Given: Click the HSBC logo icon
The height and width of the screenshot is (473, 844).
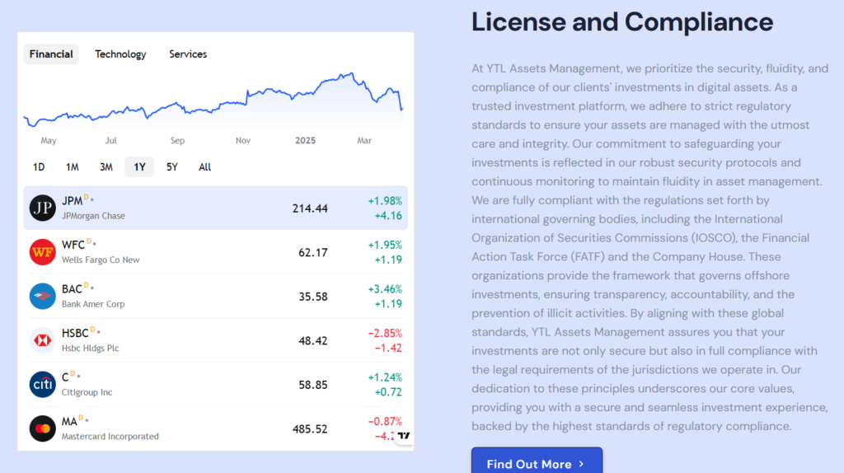Looking at the screenshot, I should pos(43,340).
